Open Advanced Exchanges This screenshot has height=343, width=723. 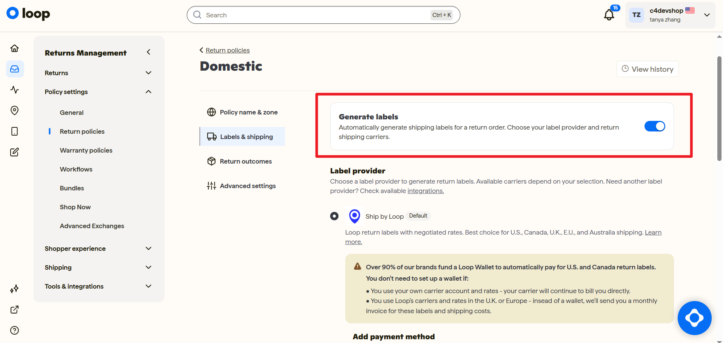pos(92,226)
